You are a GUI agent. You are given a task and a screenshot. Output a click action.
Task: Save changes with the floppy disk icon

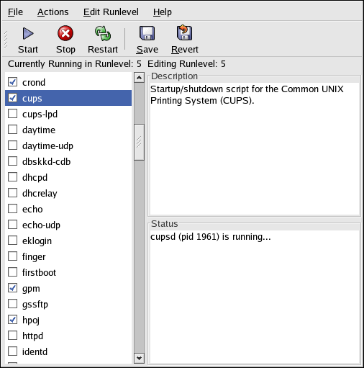coord(147,33)
